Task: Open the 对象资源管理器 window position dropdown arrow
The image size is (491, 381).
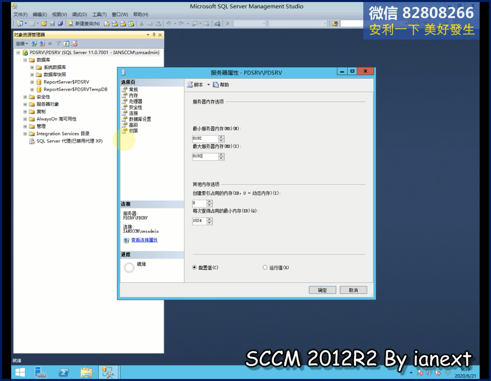Action: pos(148,35)
